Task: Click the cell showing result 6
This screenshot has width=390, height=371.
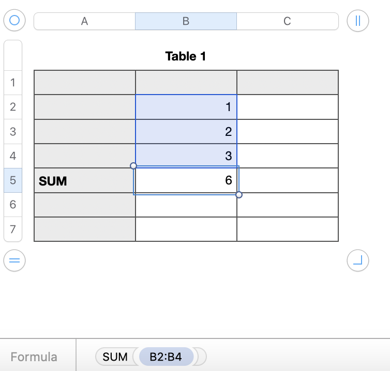Action: 186,181
